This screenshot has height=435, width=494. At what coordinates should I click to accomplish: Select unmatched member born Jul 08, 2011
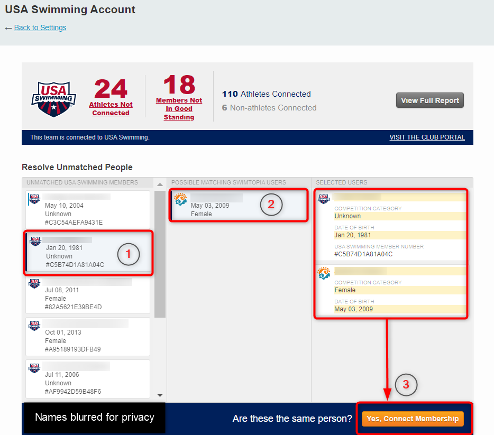(x=88, y=294)
